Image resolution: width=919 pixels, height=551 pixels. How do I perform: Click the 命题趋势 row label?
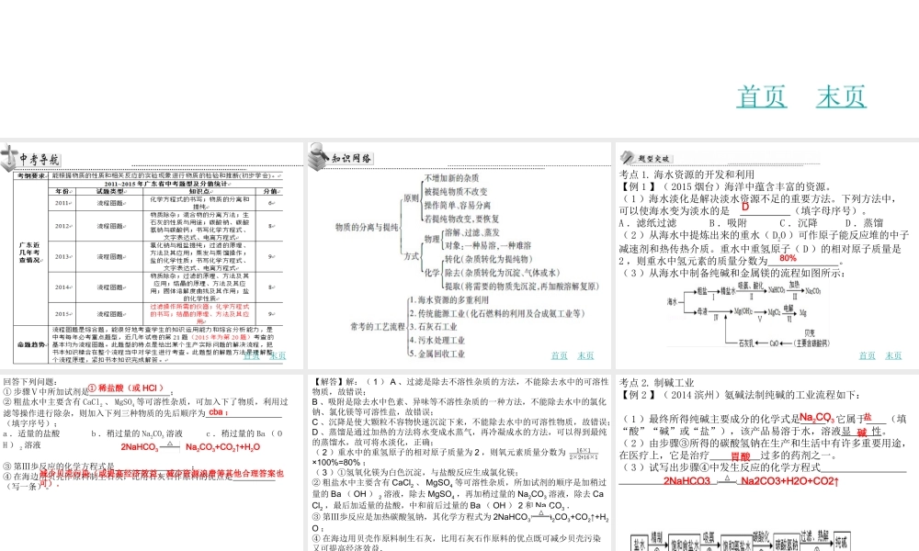pyautogui.click(x=31, y=344)
